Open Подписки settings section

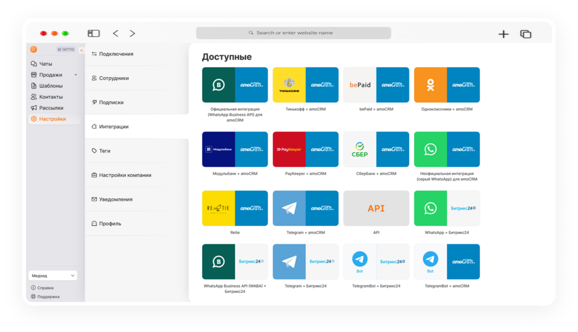click(137, 102)
